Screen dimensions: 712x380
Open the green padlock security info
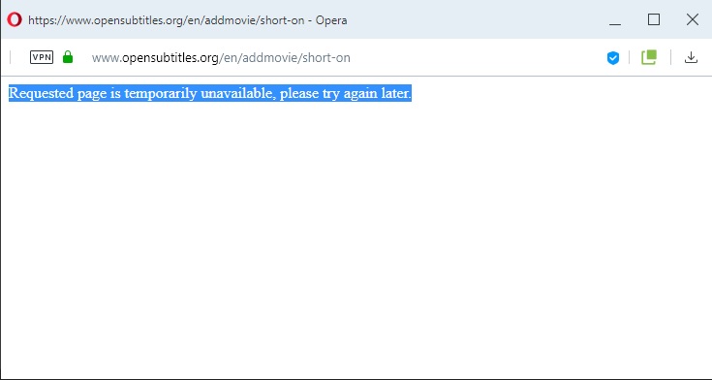68,57
